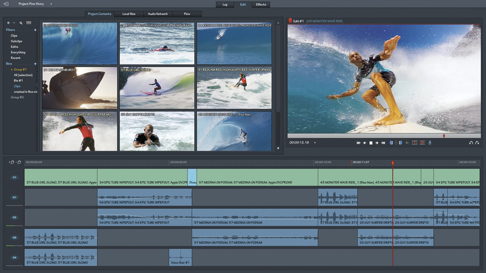
Task: Click the green add cue marker icon
Action: (407, 143)
